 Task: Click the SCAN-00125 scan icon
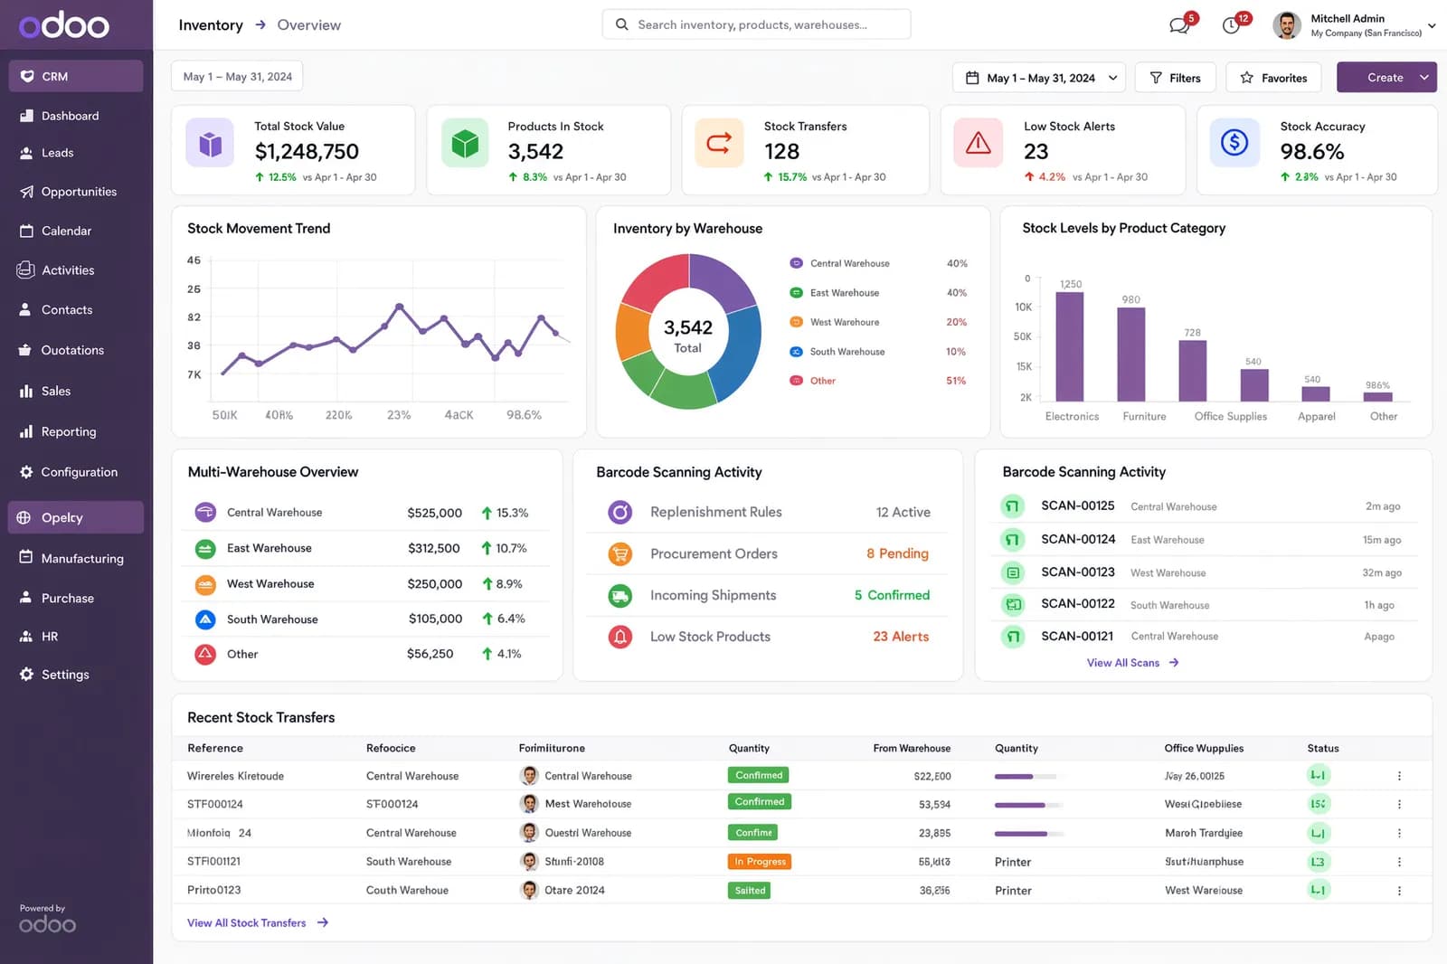pos(1013,506)
